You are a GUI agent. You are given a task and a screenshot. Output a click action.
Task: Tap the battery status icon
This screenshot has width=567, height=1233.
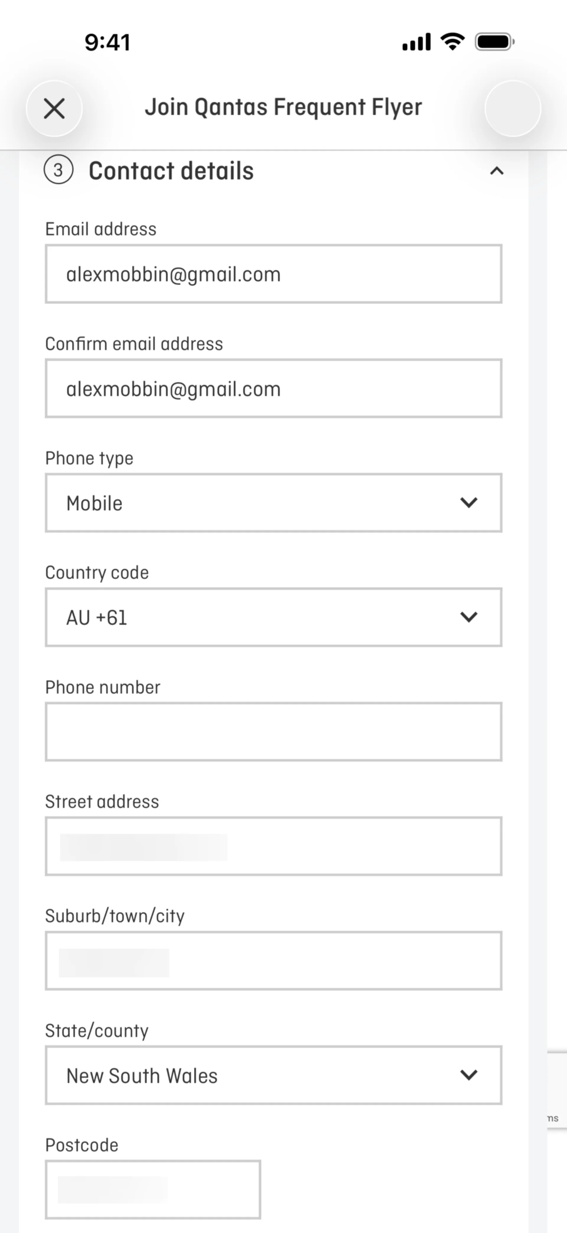[x=494, y=42]
